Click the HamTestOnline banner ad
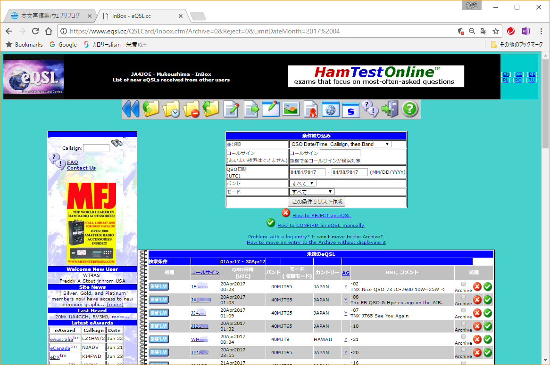550x365 pixels. pos(376,76)
